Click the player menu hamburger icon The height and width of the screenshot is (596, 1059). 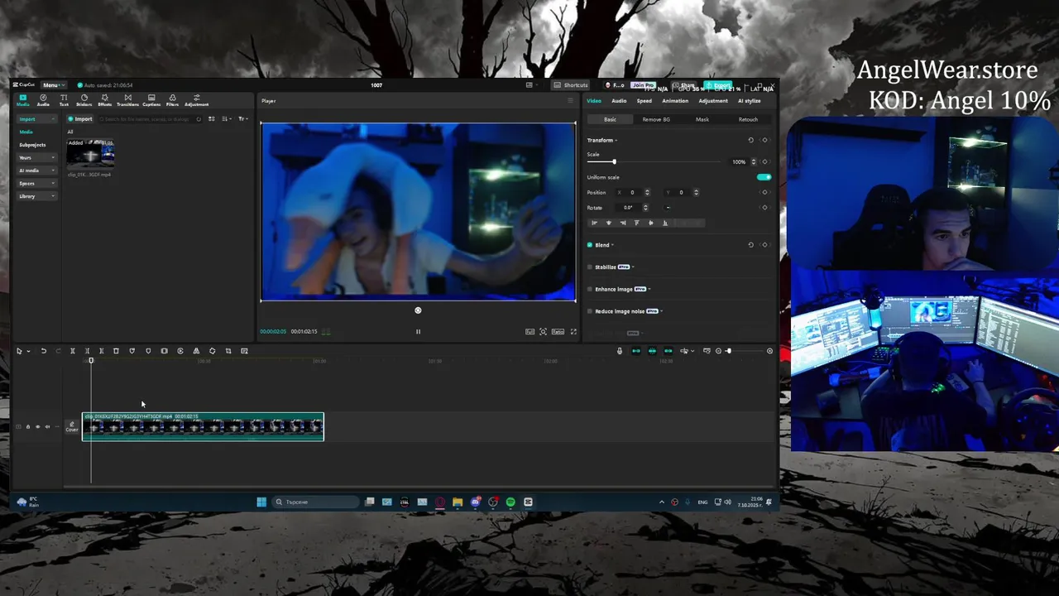click(x=570, y=101)
